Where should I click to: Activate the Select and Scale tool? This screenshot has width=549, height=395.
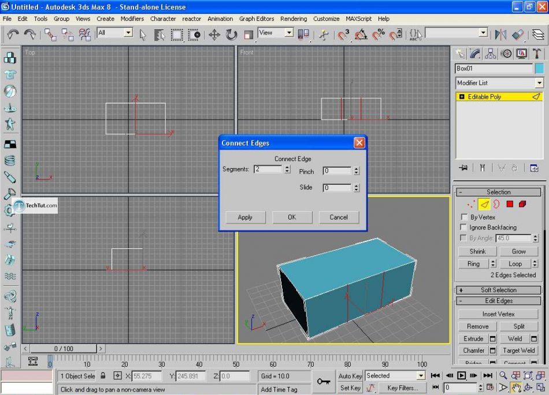[248, 35]
